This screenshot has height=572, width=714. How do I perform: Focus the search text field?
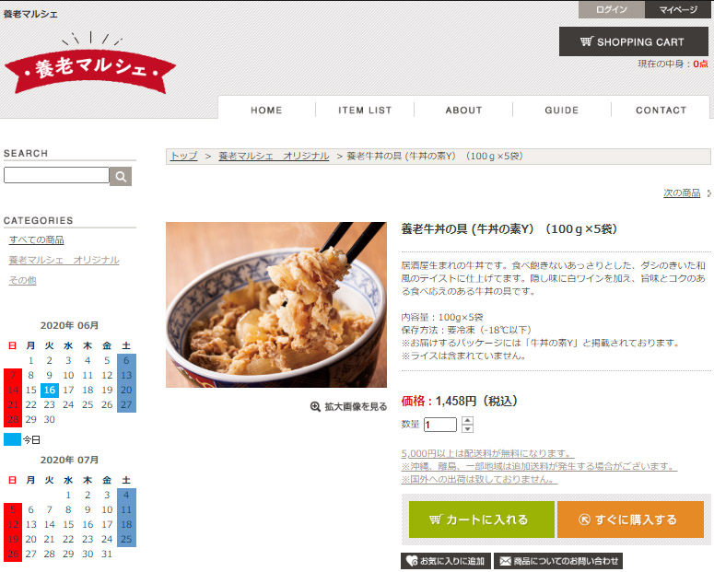[x=56, y=175]
